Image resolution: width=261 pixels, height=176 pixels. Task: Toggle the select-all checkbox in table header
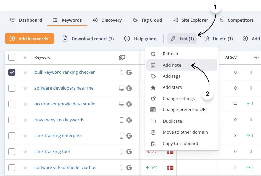click(12, 57)
